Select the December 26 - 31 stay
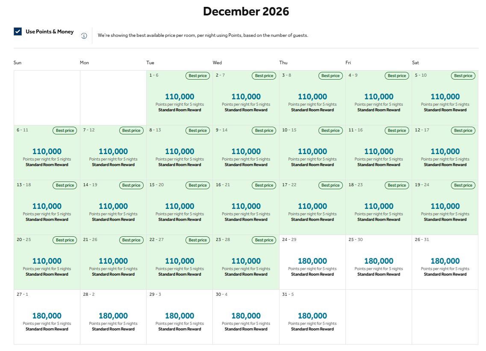486x351 pixels. pyautogui.click(x=445, y=262)
